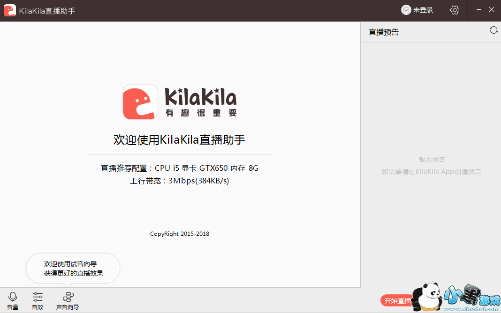Refresh the 直播预告 preview list
This screenshot has height=313, width=501.
[x=493, y=30]
